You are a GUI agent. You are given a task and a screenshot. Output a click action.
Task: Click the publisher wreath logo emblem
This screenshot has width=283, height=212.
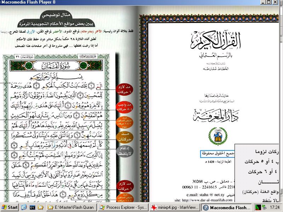[x=218, y=136]
